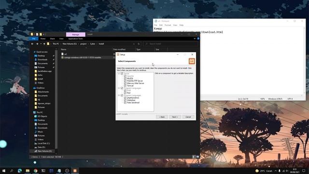Select New Volume (E:) in sidebar
This screenshot has height=174, width=309.
click(44, 151)
